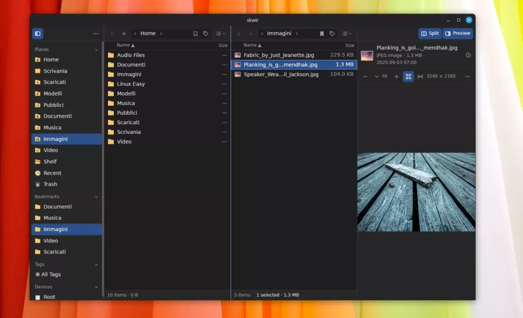Screen dimensions: 523x318
Task: Open view mode dropdown in Home pane
Action: click(x=221, y=33)
